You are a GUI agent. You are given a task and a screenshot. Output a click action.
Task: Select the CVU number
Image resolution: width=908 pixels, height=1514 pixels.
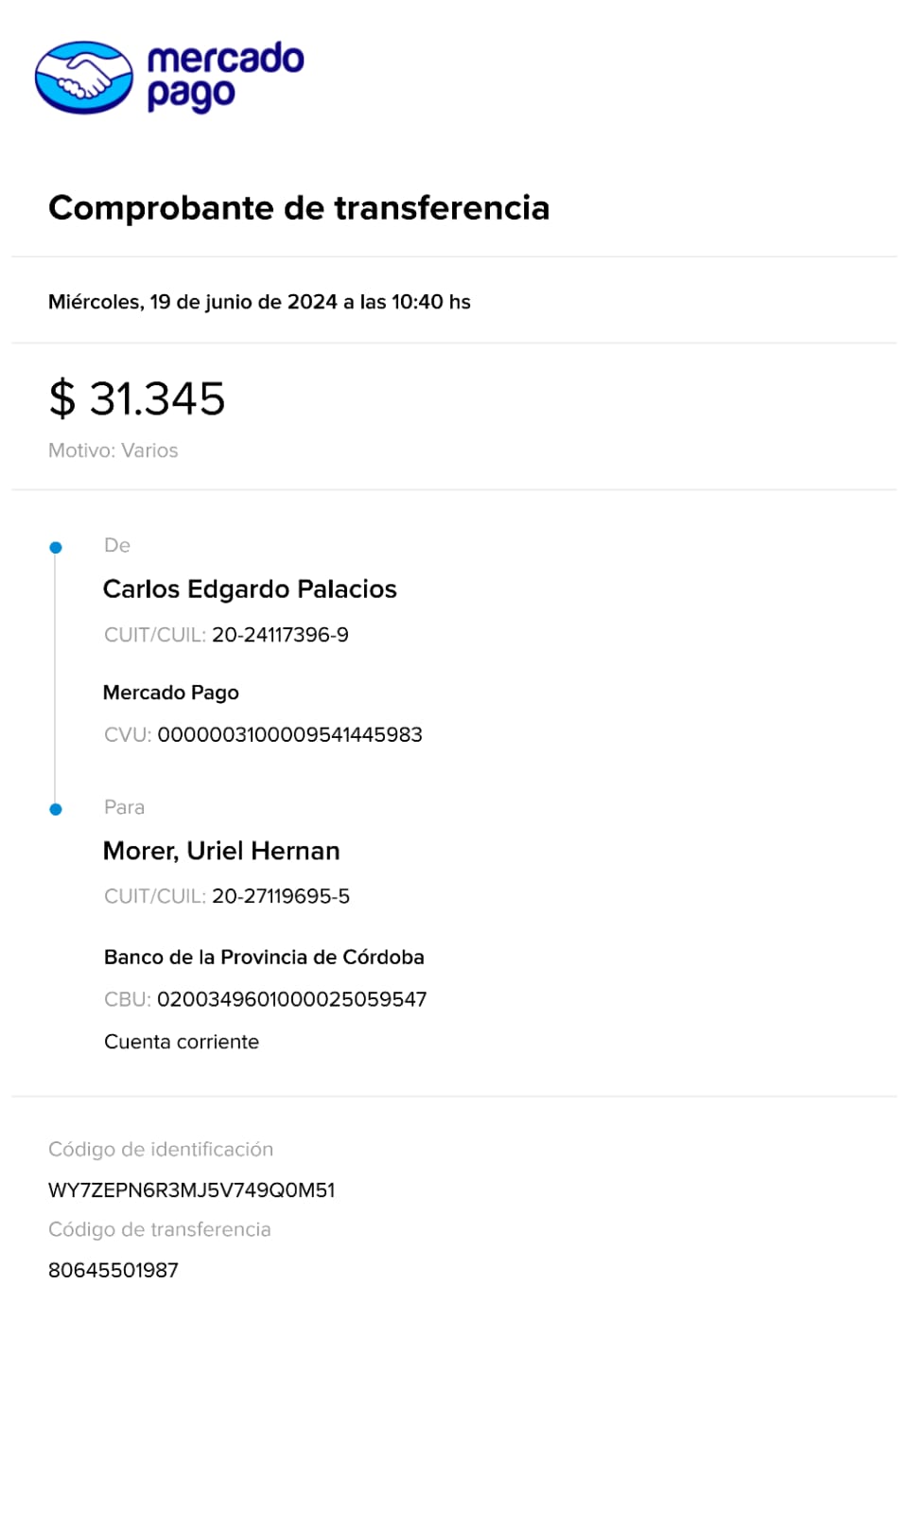289,734
